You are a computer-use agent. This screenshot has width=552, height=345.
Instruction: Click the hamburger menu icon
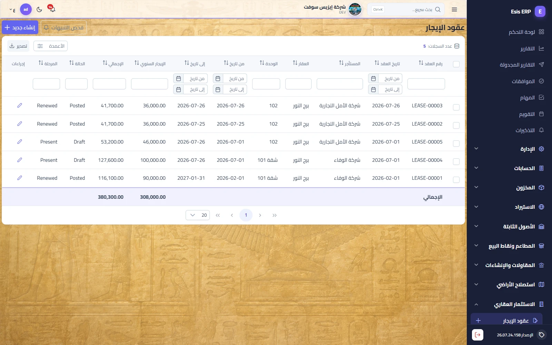454,9
